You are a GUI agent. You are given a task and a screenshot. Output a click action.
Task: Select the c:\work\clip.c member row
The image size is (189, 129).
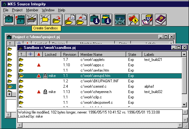point(100,97)
